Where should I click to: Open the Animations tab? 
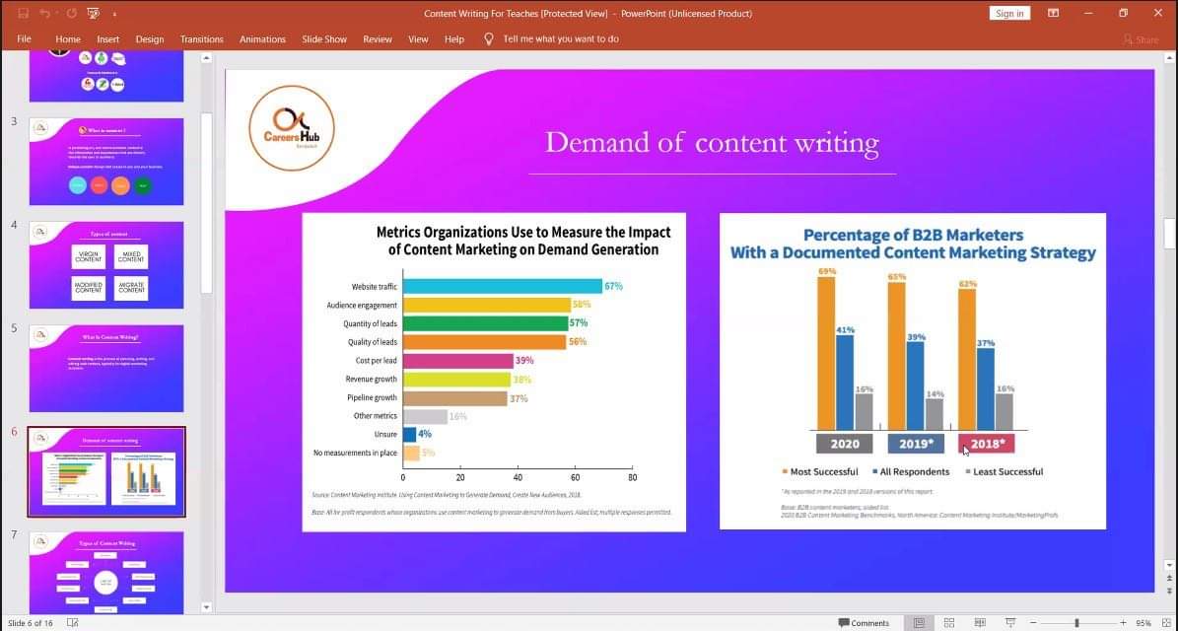262,39
